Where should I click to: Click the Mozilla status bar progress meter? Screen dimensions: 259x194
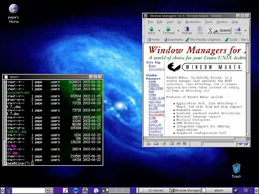click(219, 144)
